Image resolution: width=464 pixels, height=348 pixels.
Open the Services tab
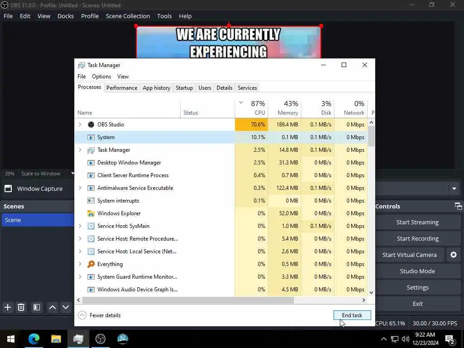pos(247,88)
